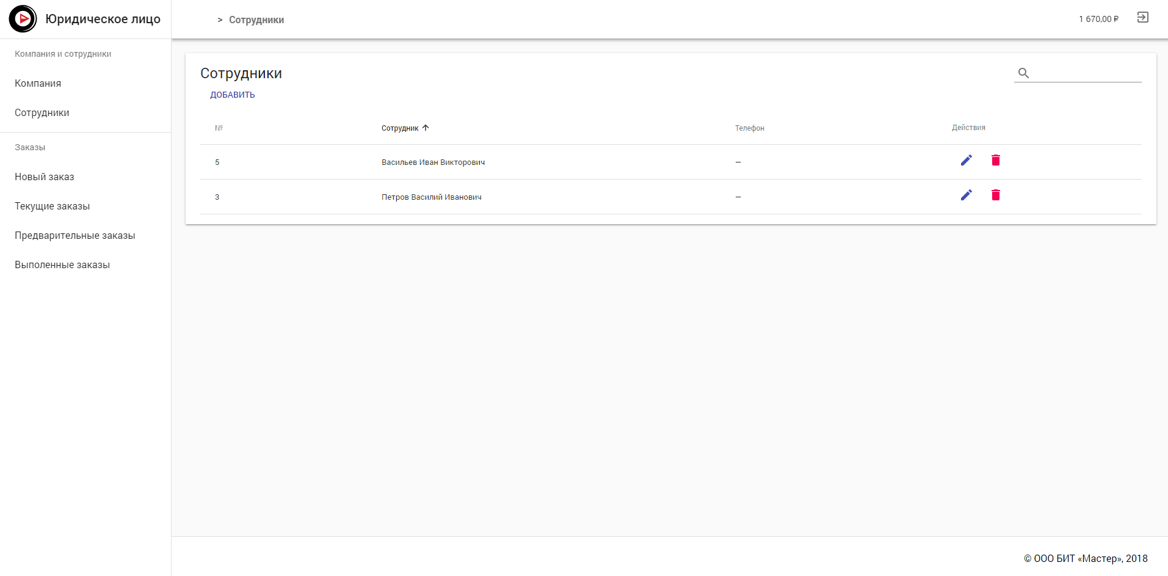Edit employee Васильев Иван Викторович
1168x576 pixels.
(x=966, y=161)
